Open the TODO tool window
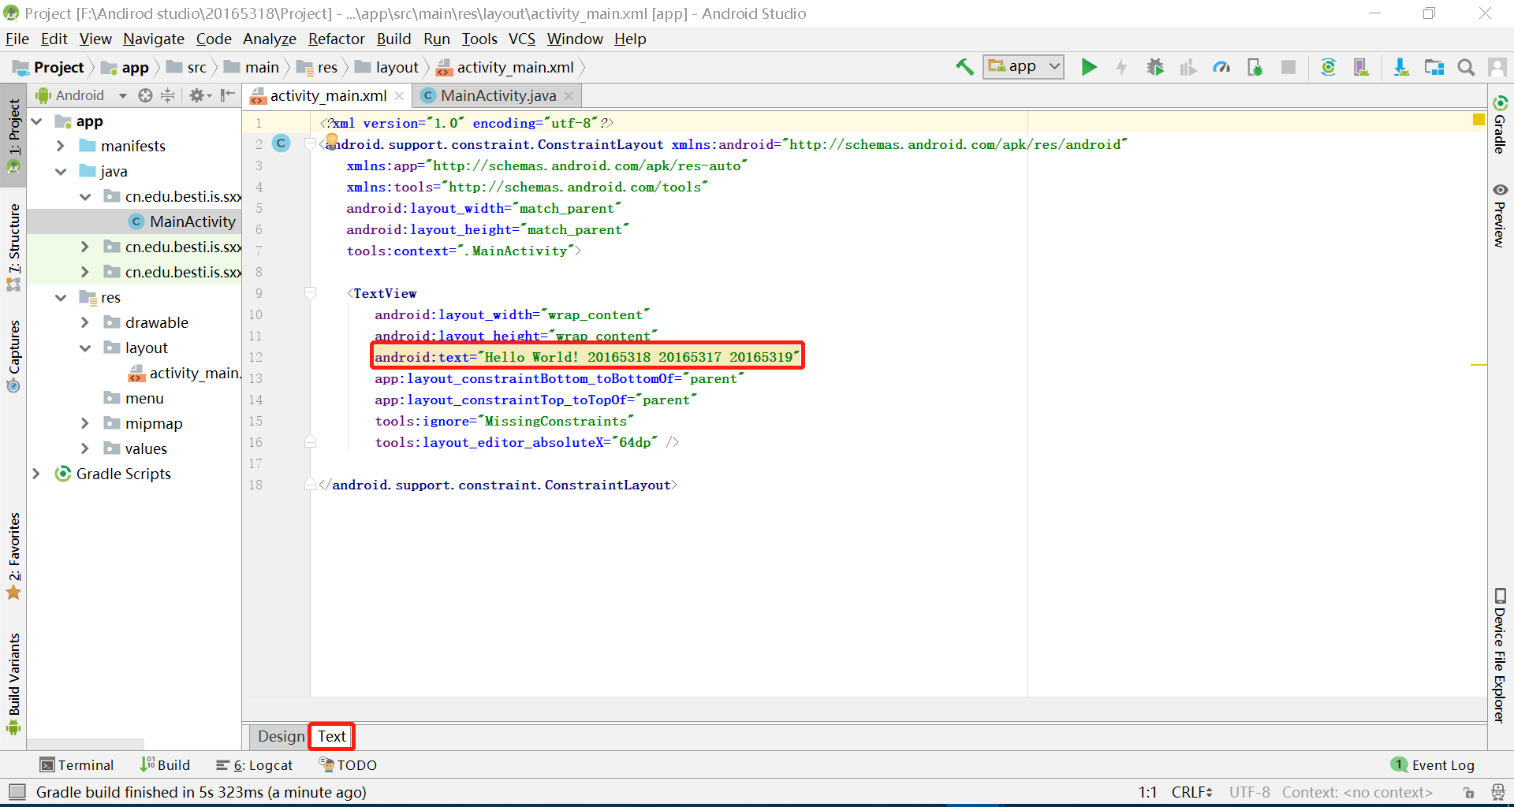The width and height of the screenshot is (1514, 807). (x=348, y=764)
